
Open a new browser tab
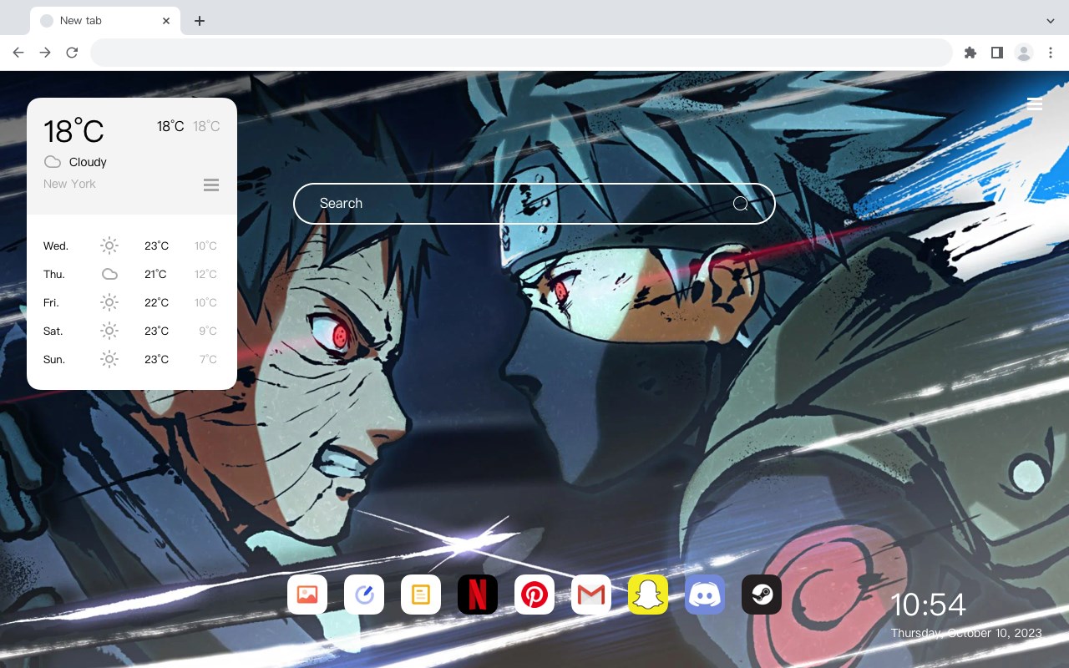(x=199, y=21)
